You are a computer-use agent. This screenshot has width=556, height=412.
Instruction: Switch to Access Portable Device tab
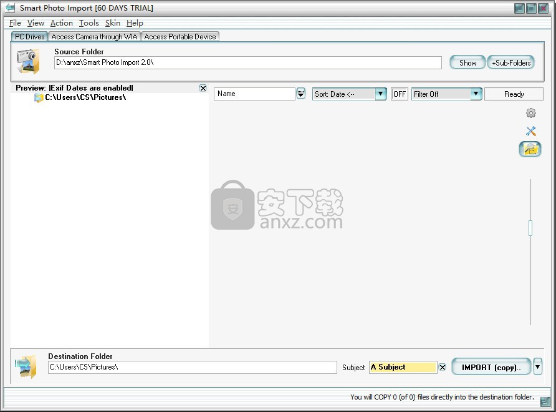point(180,37)
